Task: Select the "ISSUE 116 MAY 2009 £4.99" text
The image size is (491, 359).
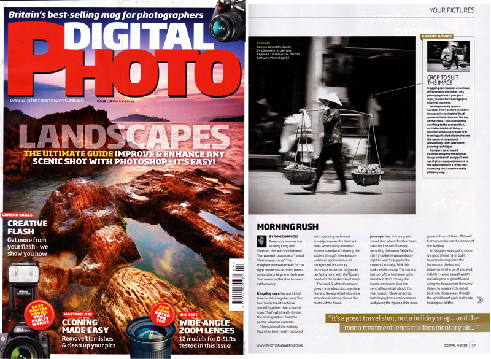Action: [115, 101]
